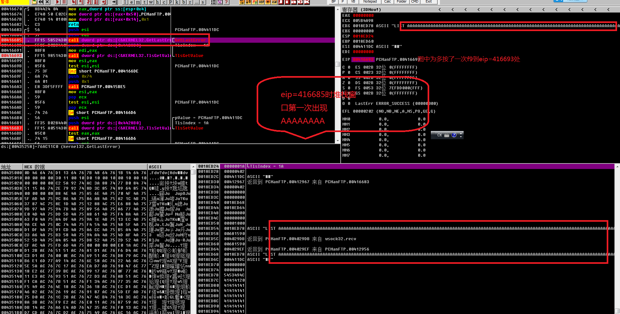
Task: Select the EAX register value
Action: [x=363, y=16]
